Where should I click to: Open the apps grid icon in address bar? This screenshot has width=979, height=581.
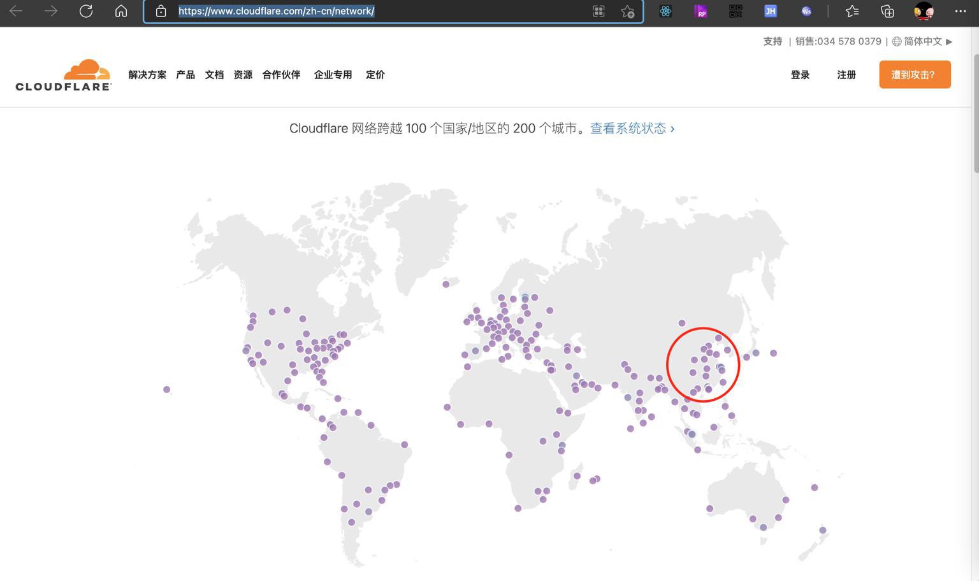[598, 11]
